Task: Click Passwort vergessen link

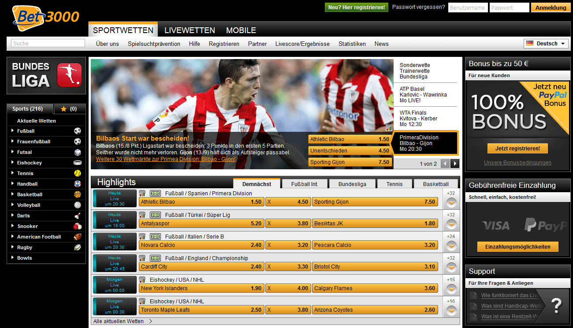Action: 418,7
